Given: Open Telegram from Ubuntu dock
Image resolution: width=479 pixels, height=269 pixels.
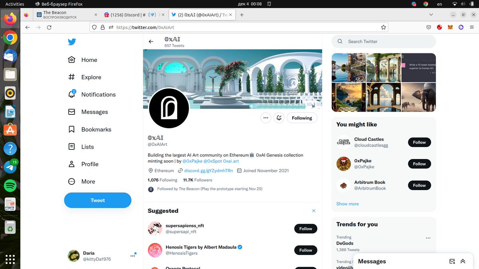Looking at the screenshot, I should coord(10,167).
